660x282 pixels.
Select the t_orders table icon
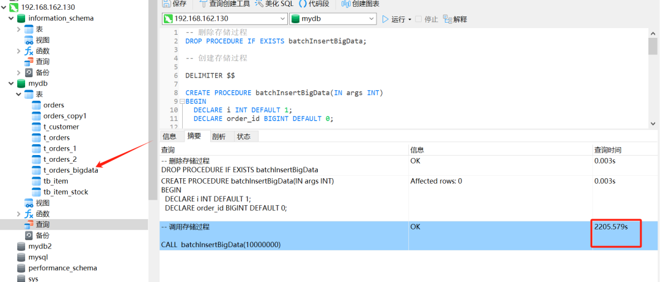(x=37, y=137)
